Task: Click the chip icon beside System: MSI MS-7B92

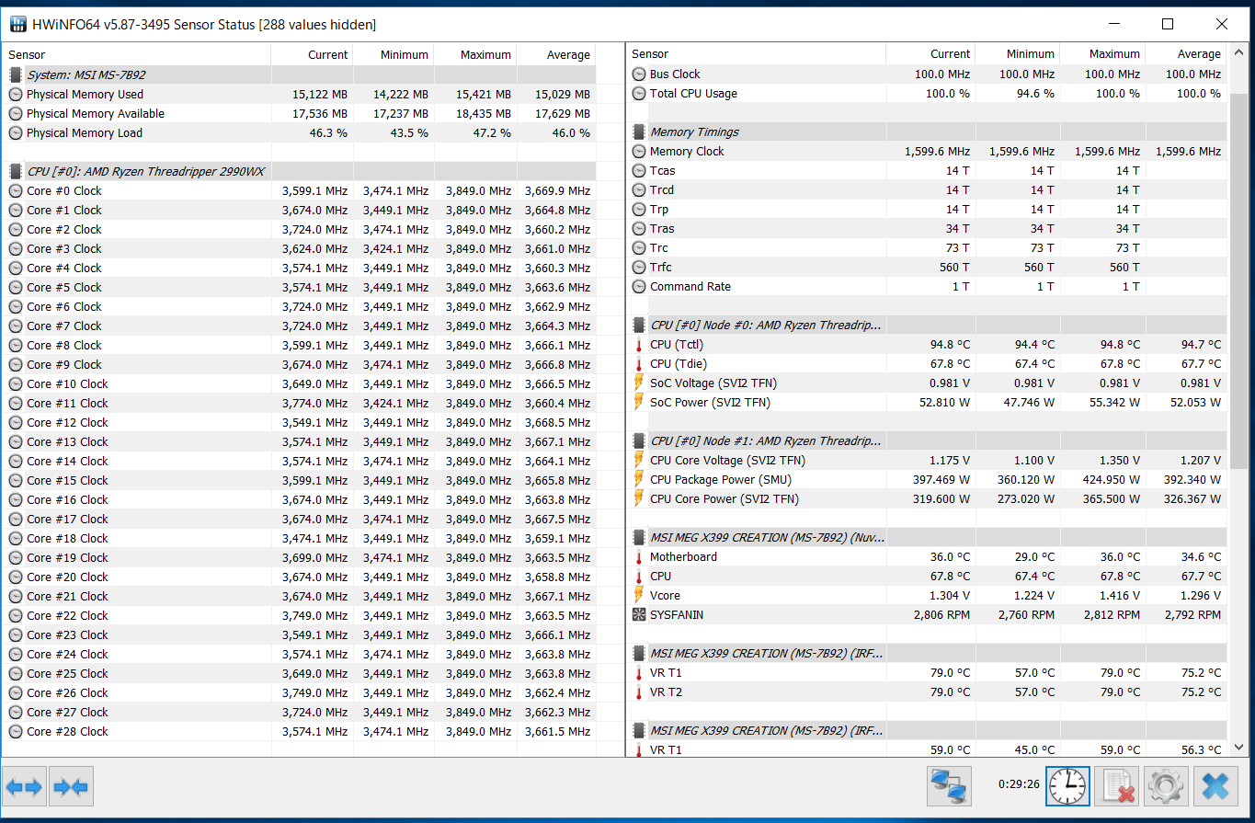Action: (x=16, y=75)
